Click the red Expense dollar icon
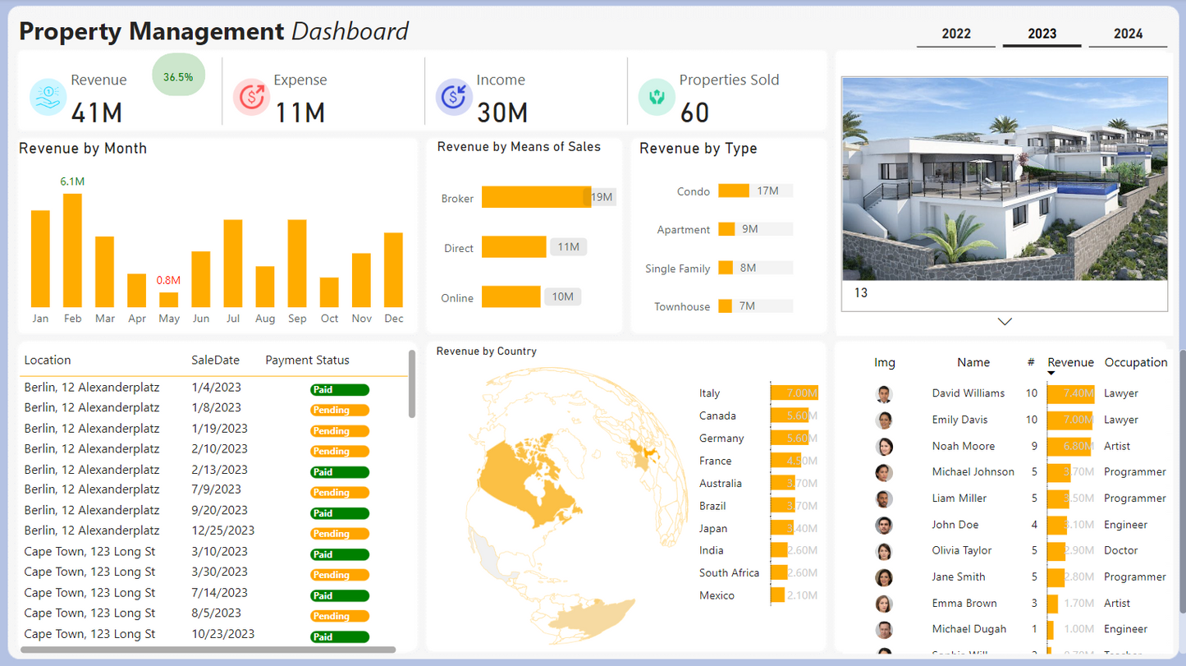Screen dimensions: 1186x666 point(251,97)
